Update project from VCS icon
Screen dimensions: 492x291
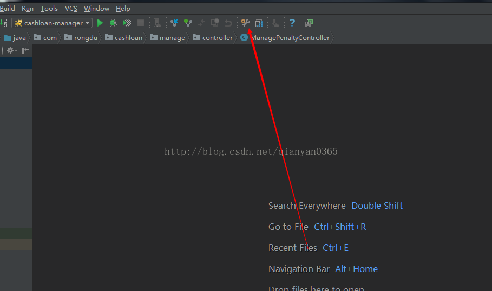(174, 23)
